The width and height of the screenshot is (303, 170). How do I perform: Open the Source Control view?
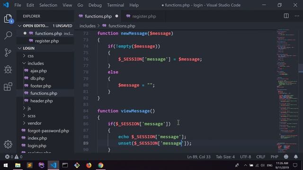[x=8, y=52]
